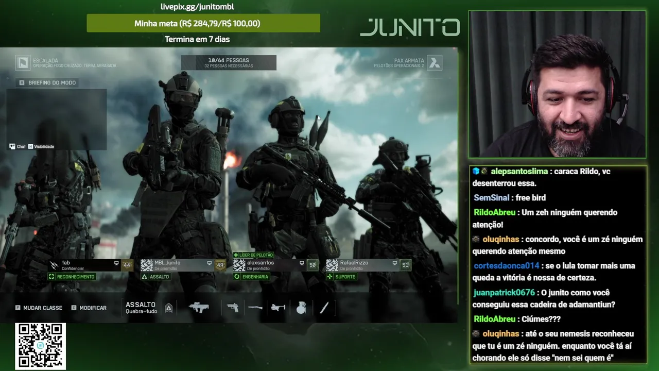Select the pistol sidearm slot icon
The image size is (659, 371).
pyautogui.click(x=233, y=308)
